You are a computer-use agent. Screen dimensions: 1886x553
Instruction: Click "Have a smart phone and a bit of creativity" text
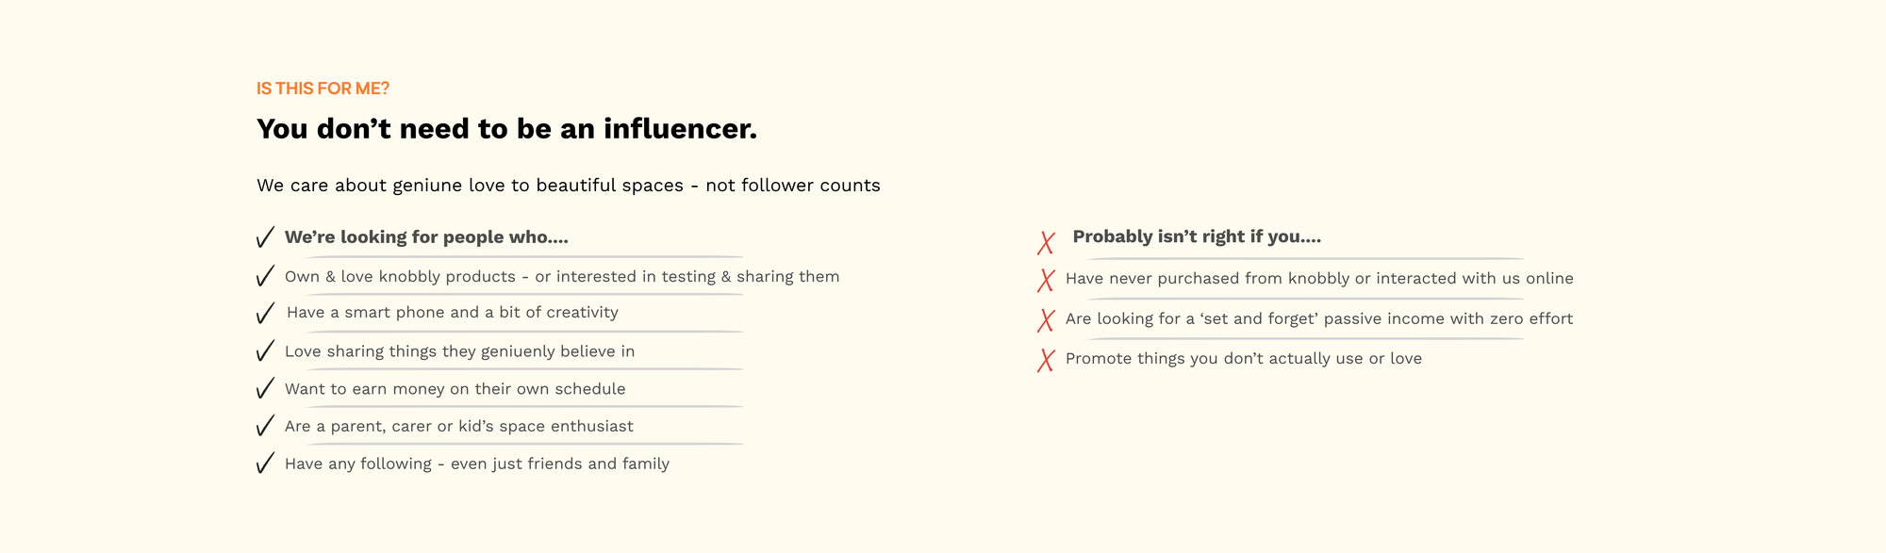(x=452, y=313)
